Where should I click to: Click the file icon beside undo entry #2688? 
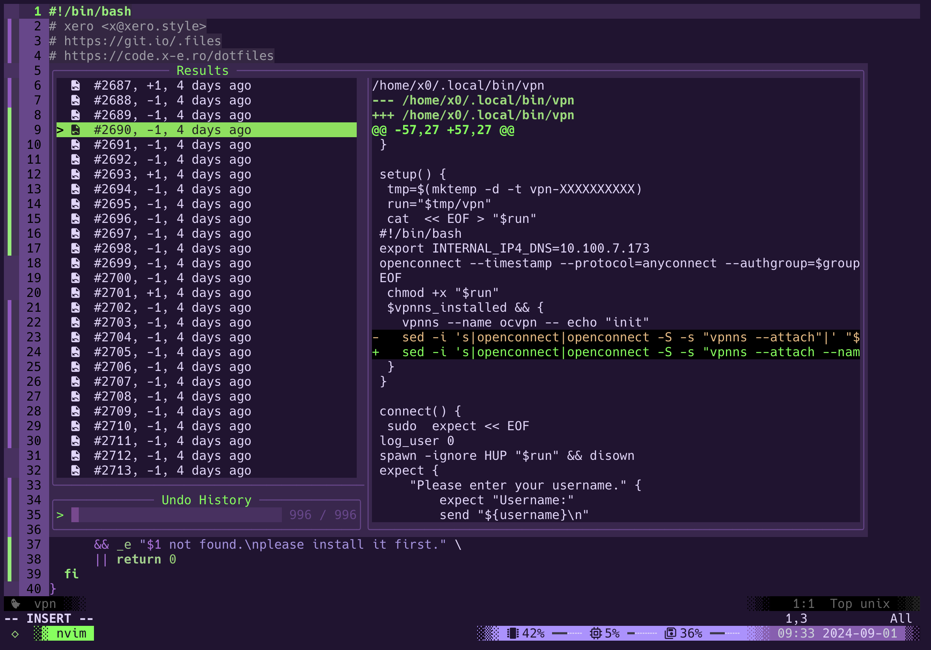click(75, 100)
